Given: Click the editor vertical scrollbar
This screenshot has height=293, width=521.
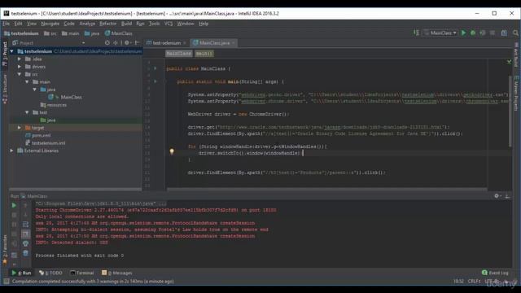Looking at the screenshot, I should pos(510,111).
